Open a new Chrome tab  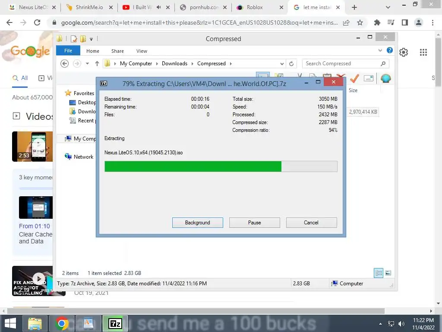[x=354, y=7]
